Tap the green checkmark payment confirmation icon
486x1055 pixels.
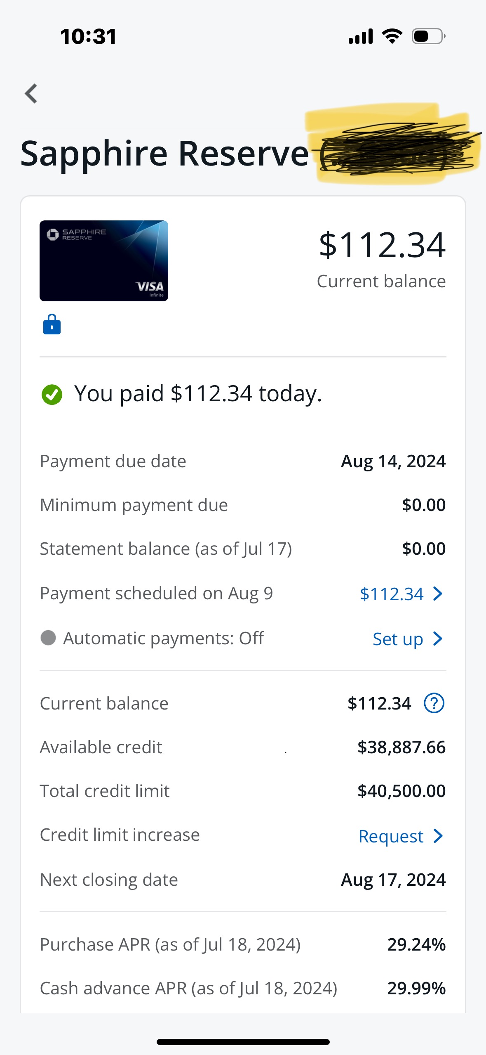coord(51,395)
